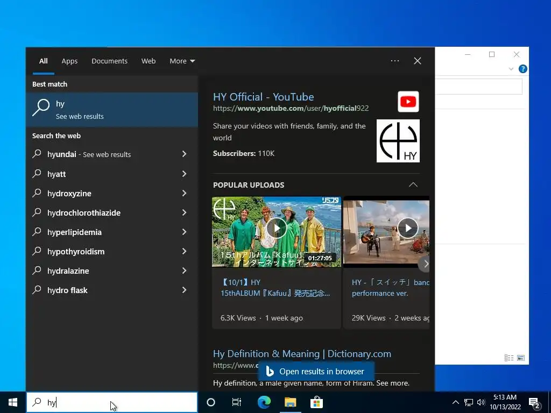Click the network status tray icon
551x413 pixels.
click(469, 402)
